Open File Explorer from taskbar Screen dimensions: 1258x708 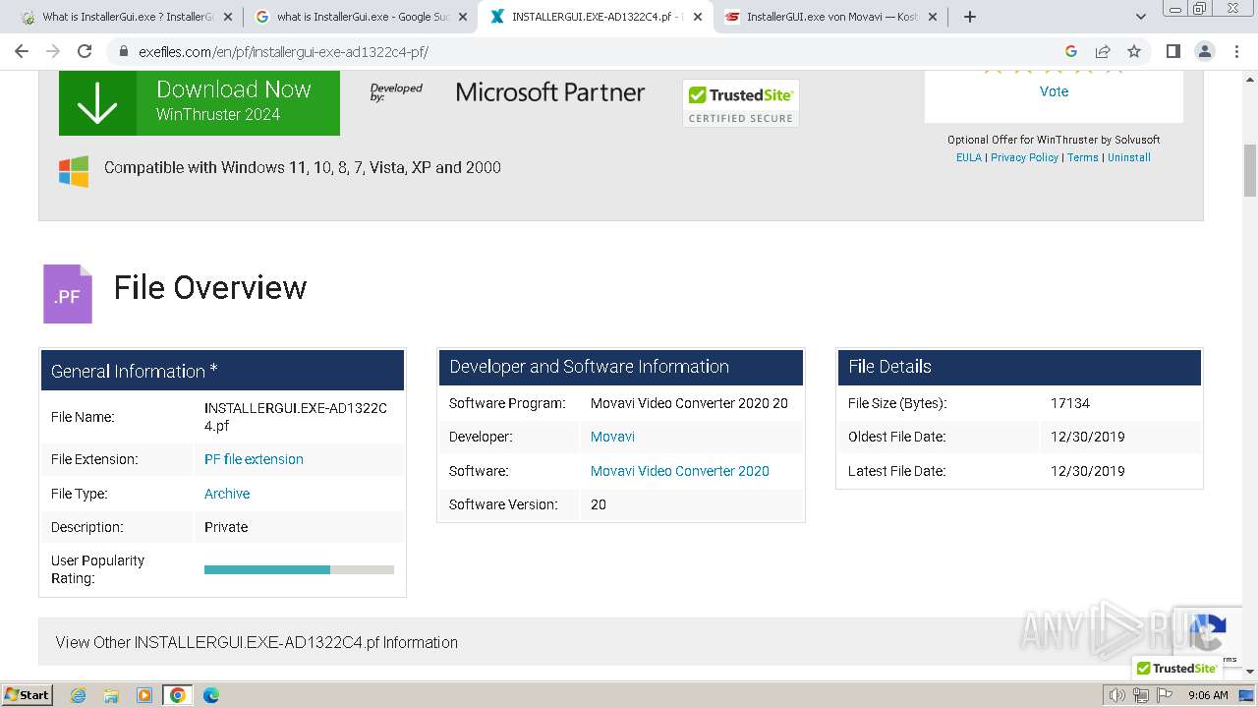tap(111, 695)
